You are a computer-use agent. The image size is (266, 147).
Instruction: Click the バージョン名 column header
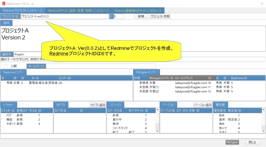tap(168, 111)
